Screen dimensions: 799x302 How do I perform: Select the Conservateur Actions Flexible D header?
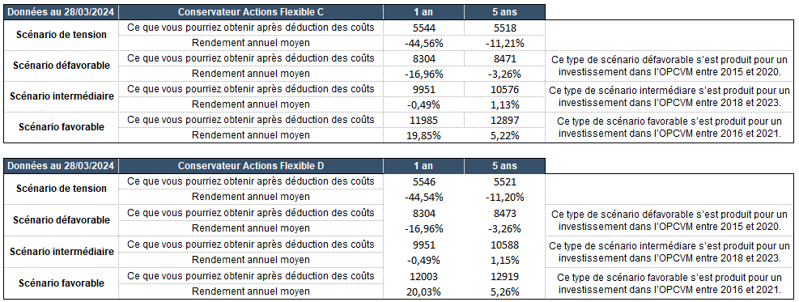coord(251,165)
